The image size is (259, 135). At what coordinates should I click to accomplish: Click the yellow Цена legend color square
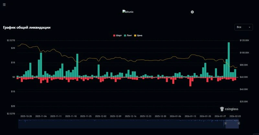135,36
